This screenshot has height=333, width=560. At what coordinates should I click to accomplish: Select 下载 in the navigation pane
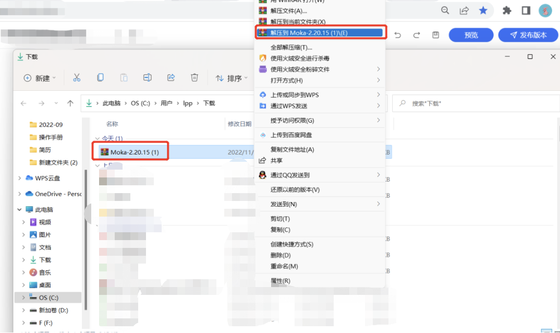45,260
